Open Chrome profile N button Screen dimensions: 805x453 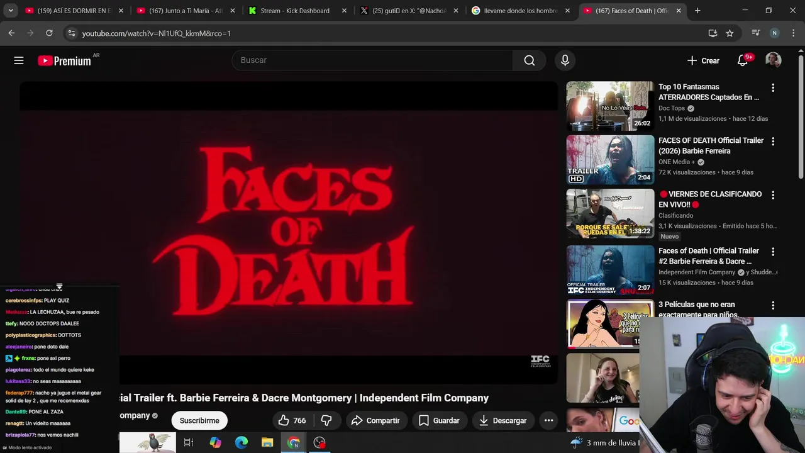coord(774,33)
